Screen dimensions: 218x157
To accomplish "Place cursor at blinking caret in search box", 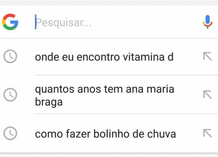I will (x=35, y=22).
